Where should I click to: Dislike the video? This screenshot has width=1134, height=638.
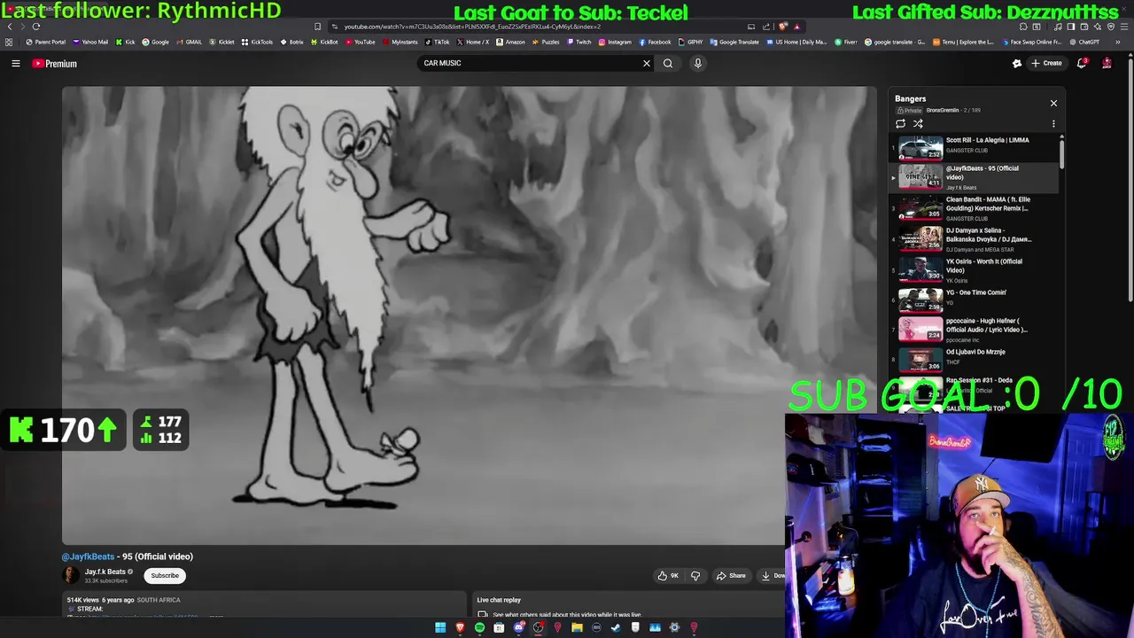coord(695,576)
